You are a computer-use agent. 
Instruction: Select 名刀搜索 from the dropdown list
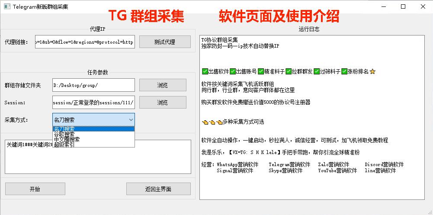point(93,128)
